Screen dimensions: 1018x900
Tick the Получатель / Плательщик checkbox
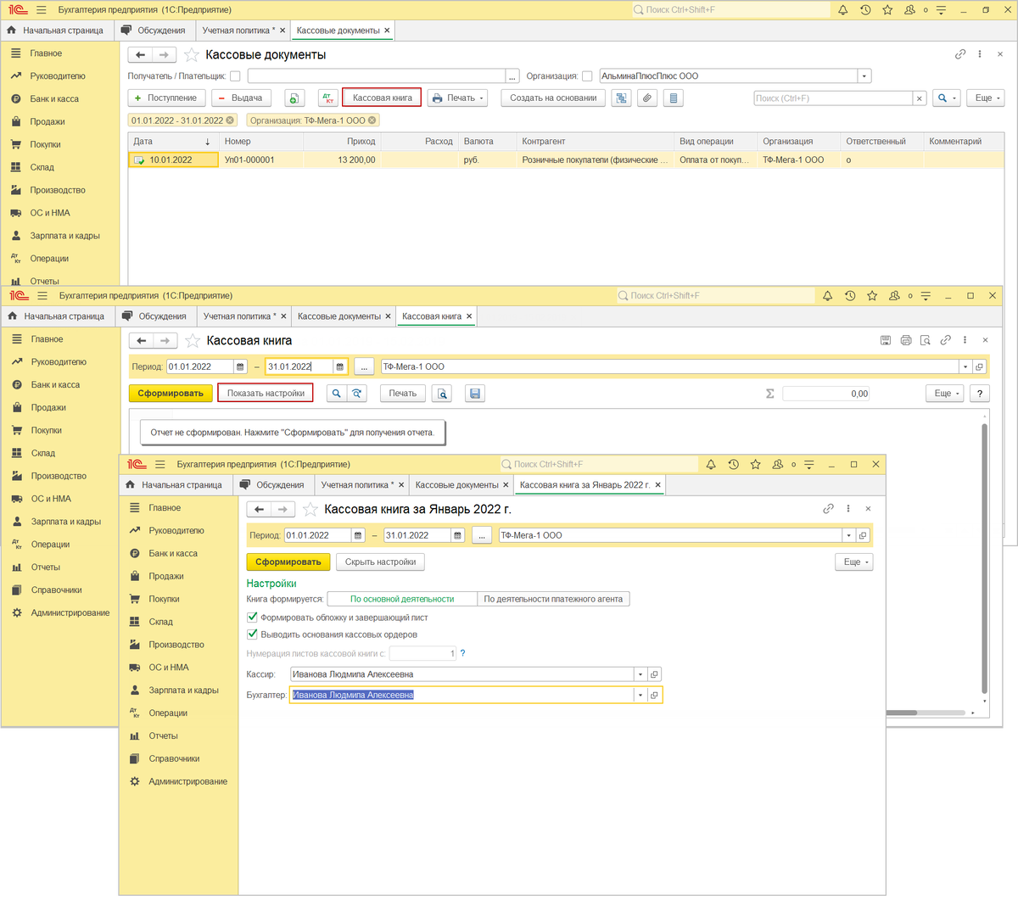pyautogui.click(x=235, y=76)
